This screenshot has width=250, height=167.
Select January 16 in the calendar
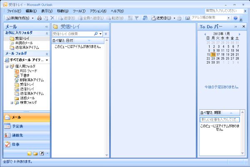[213, 54]
